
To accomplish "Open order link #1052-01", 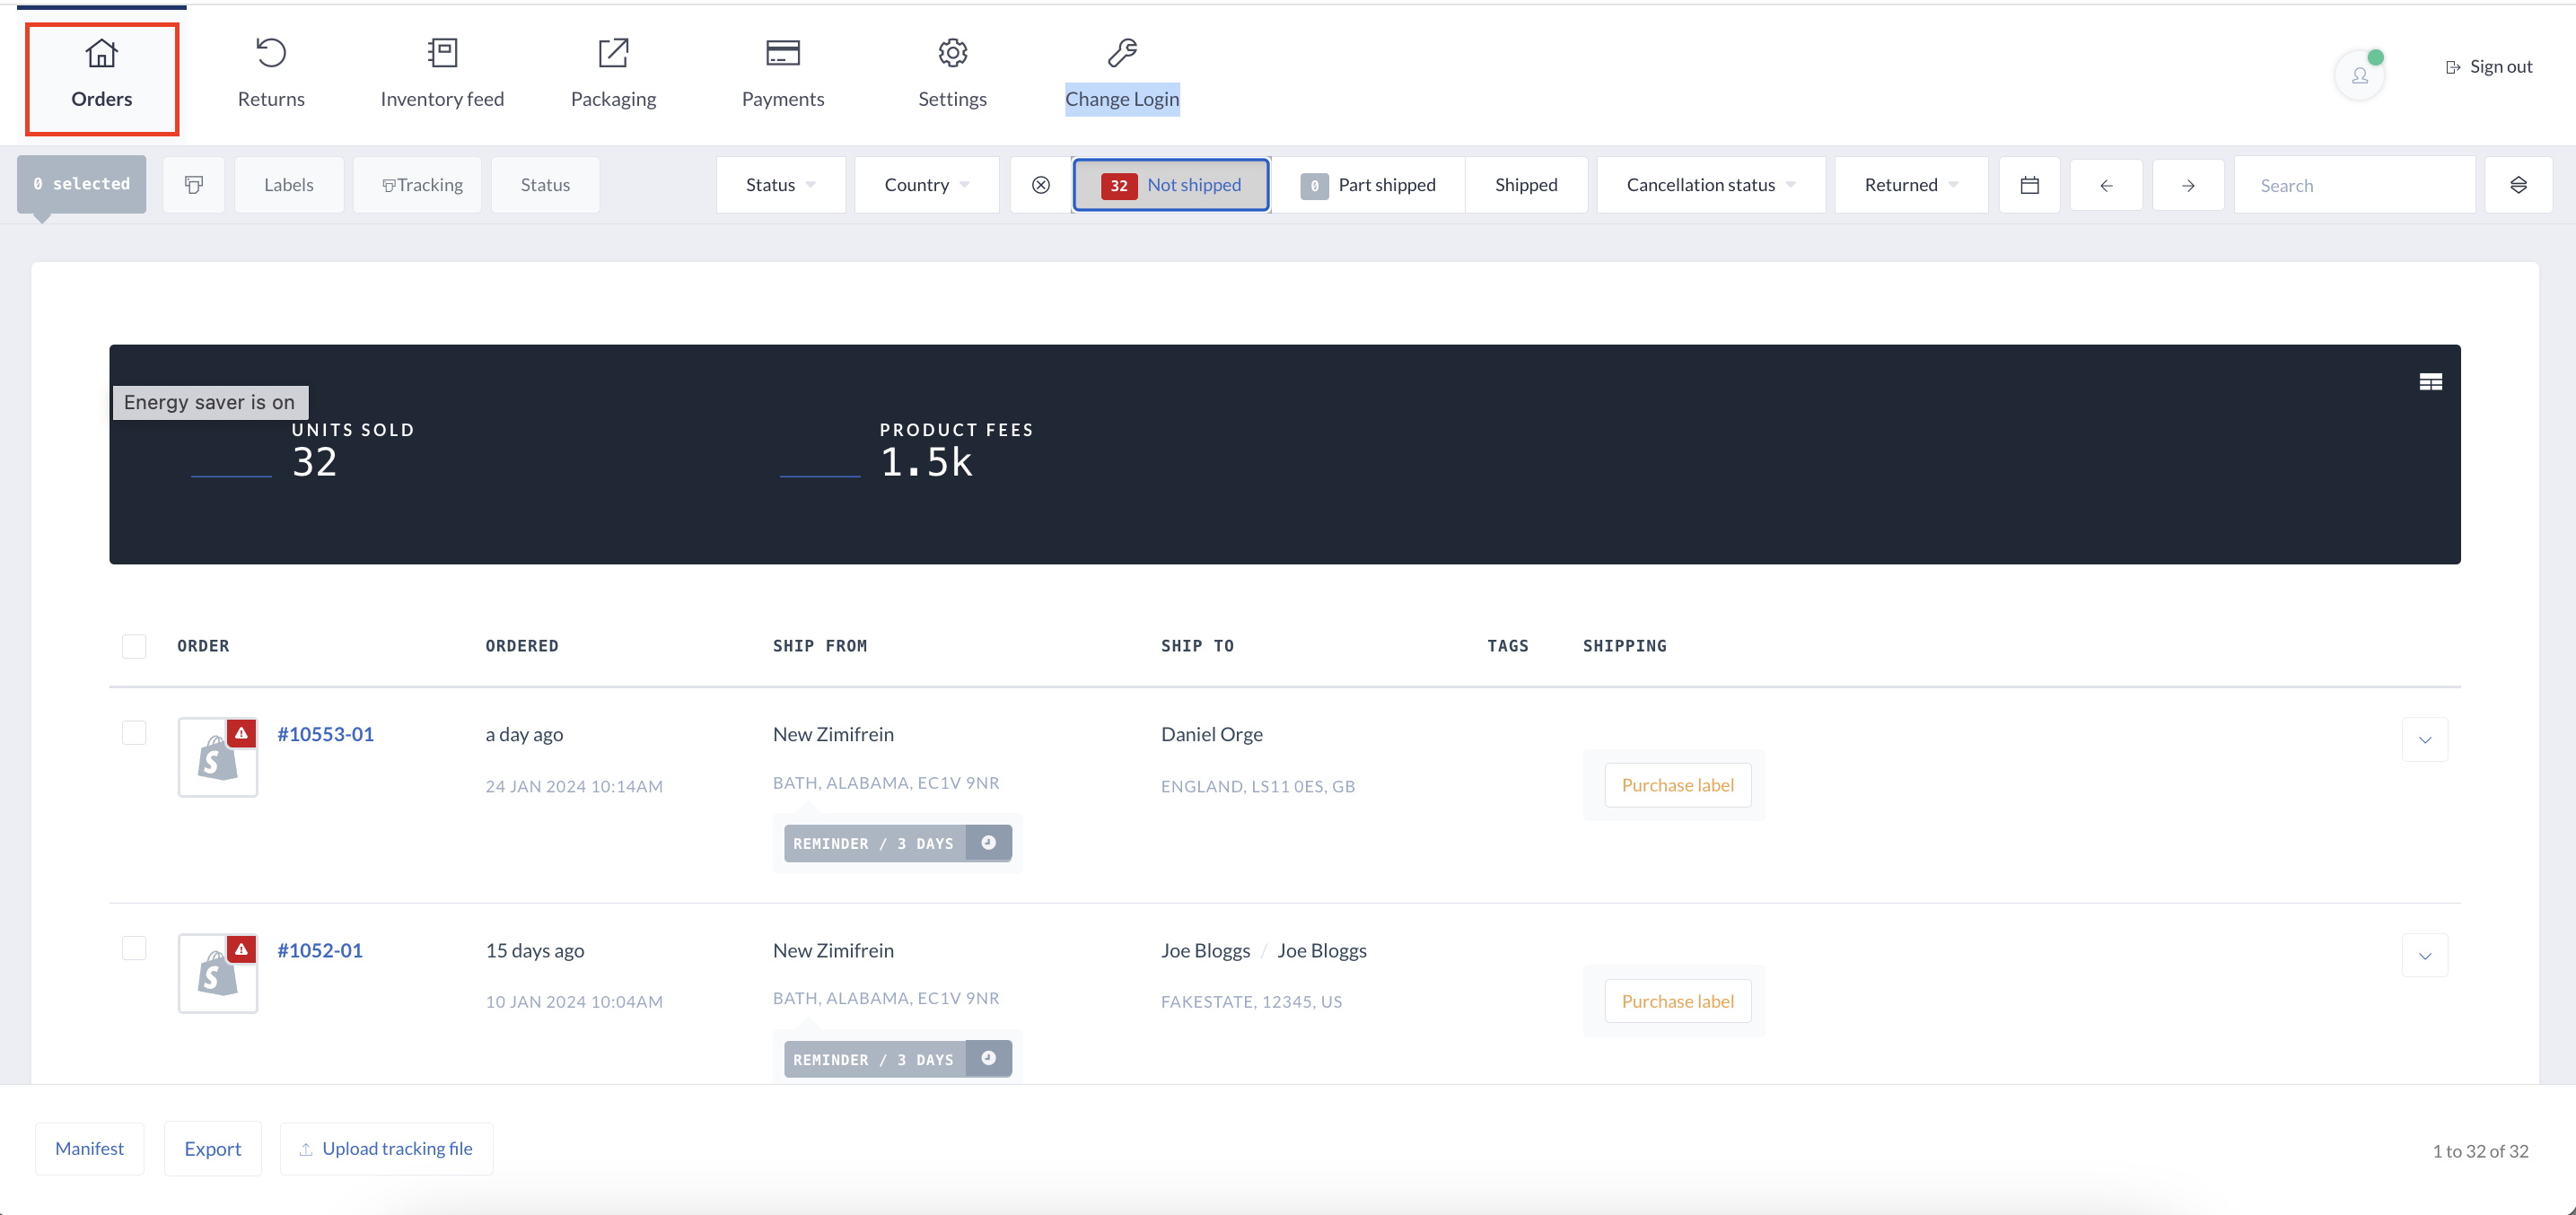I will point(320,950).
